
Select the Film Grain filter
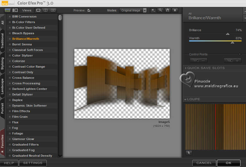[x=20, y=117]
